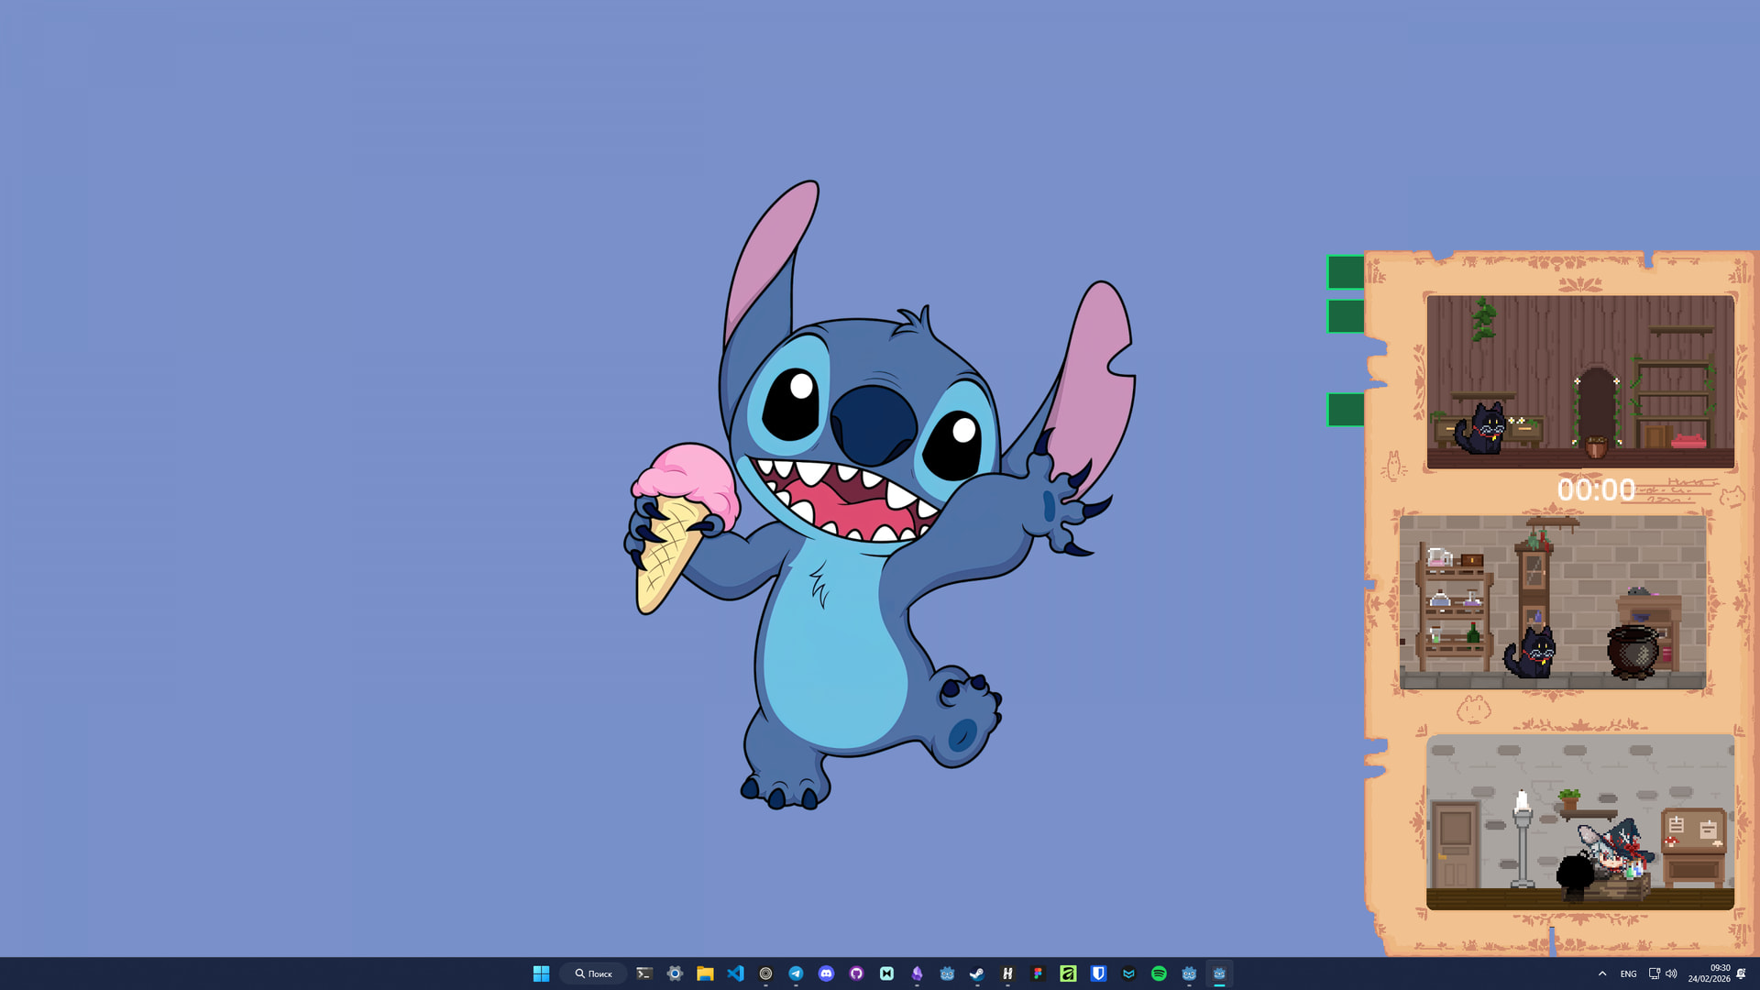The image size is (1760, 990).
Task: Open Steam from the taskbar
Action: coord(977,973)
